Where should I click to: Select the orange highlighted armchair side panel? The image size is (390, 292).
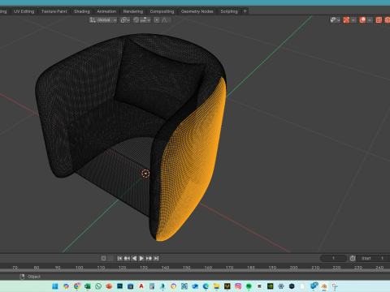[x=193, y=162]
